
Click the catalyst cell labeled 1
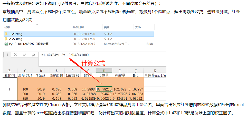point(10,89)
